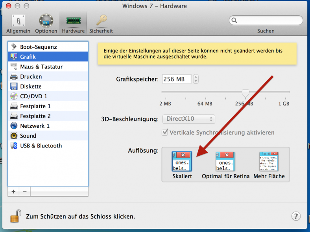Click the Boot-Sequenz icon

pyautogui.click(x=14, y=47)
